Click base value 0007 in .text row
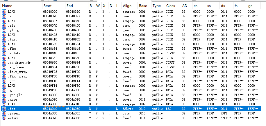Image resolution: width=266 pixels, height=126 pixels. [142, 40]
